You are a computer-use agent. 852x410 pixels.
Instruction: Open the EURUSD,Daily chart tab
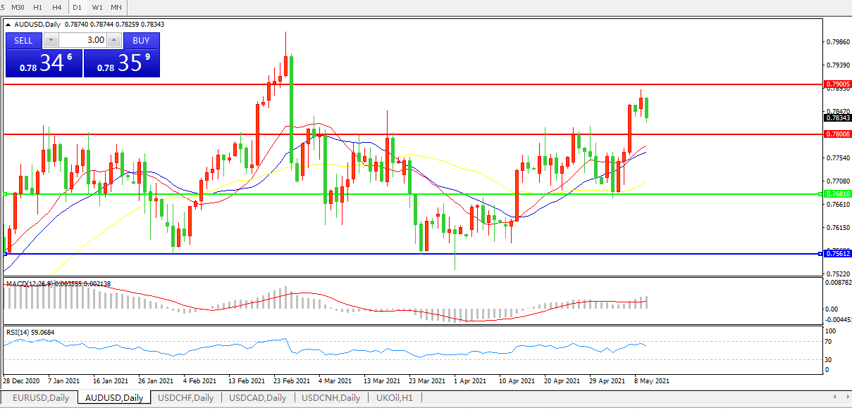(40, 398)
